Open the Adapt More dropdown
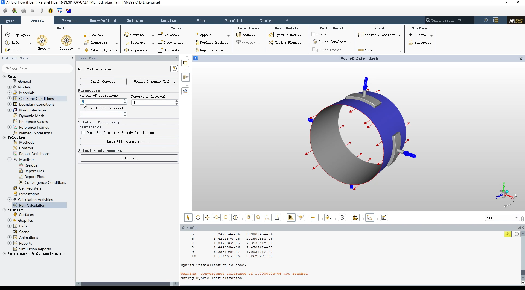Image resolution: width=525 pixels, height=290 pixels. 401,51
